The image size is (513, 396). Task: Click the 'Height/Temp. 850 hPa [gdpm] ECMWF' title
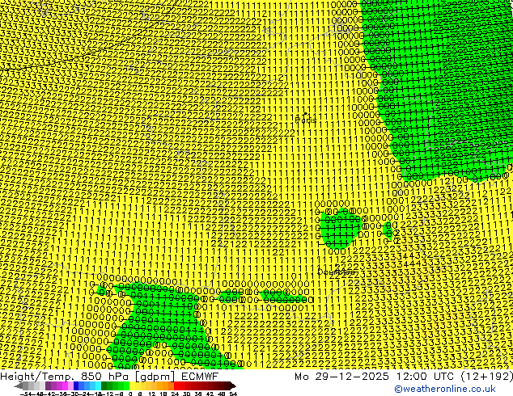(109, 376)
